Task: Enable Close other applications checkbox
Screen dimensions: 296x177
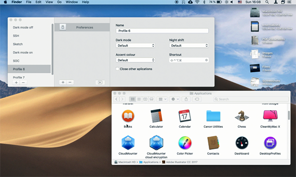Action: click(117, 69)
